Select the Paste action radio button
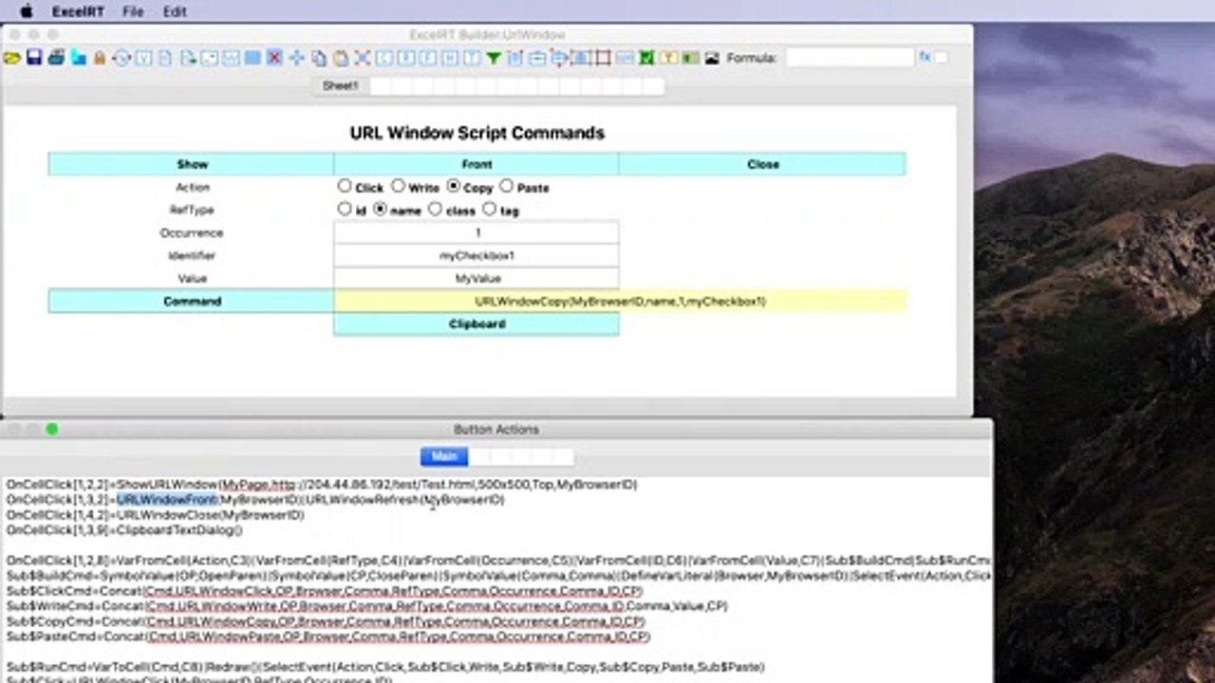This screenshot has height=683, width=1215. tap(506, 186)
